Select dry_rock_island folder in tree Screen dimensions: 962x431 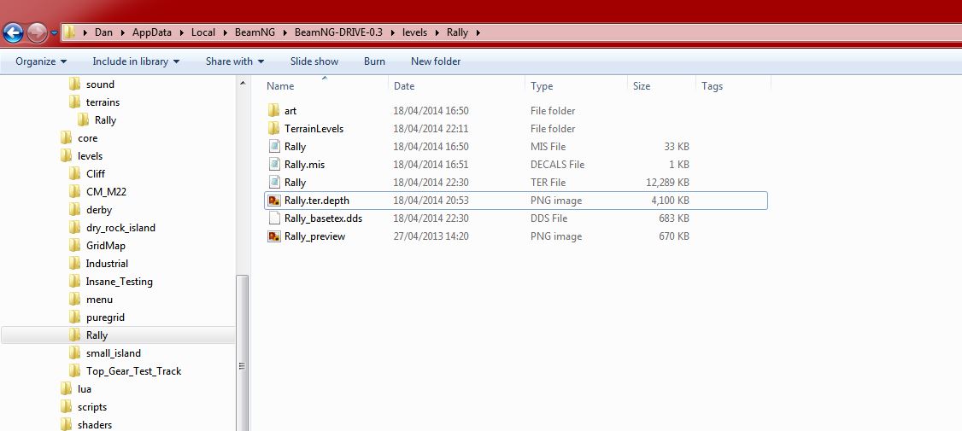pos(120,228)
